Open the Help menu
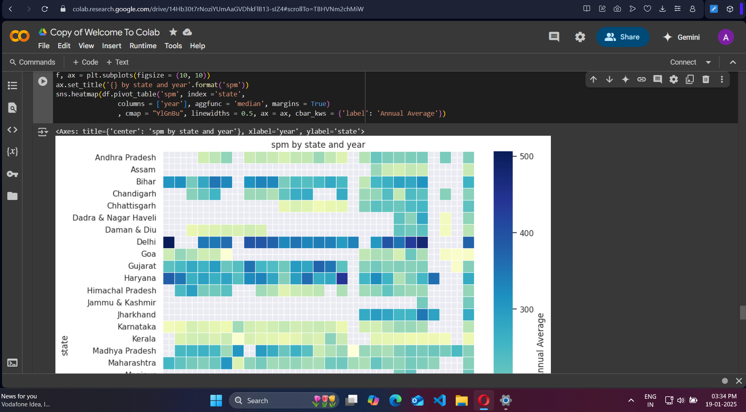The width and height of the screenshot is (746, 412). (198, 46)
